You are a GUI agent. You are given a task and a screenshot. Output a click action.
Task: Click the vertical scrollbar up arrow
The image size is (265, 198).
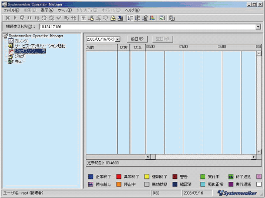(x=259, y=54)
